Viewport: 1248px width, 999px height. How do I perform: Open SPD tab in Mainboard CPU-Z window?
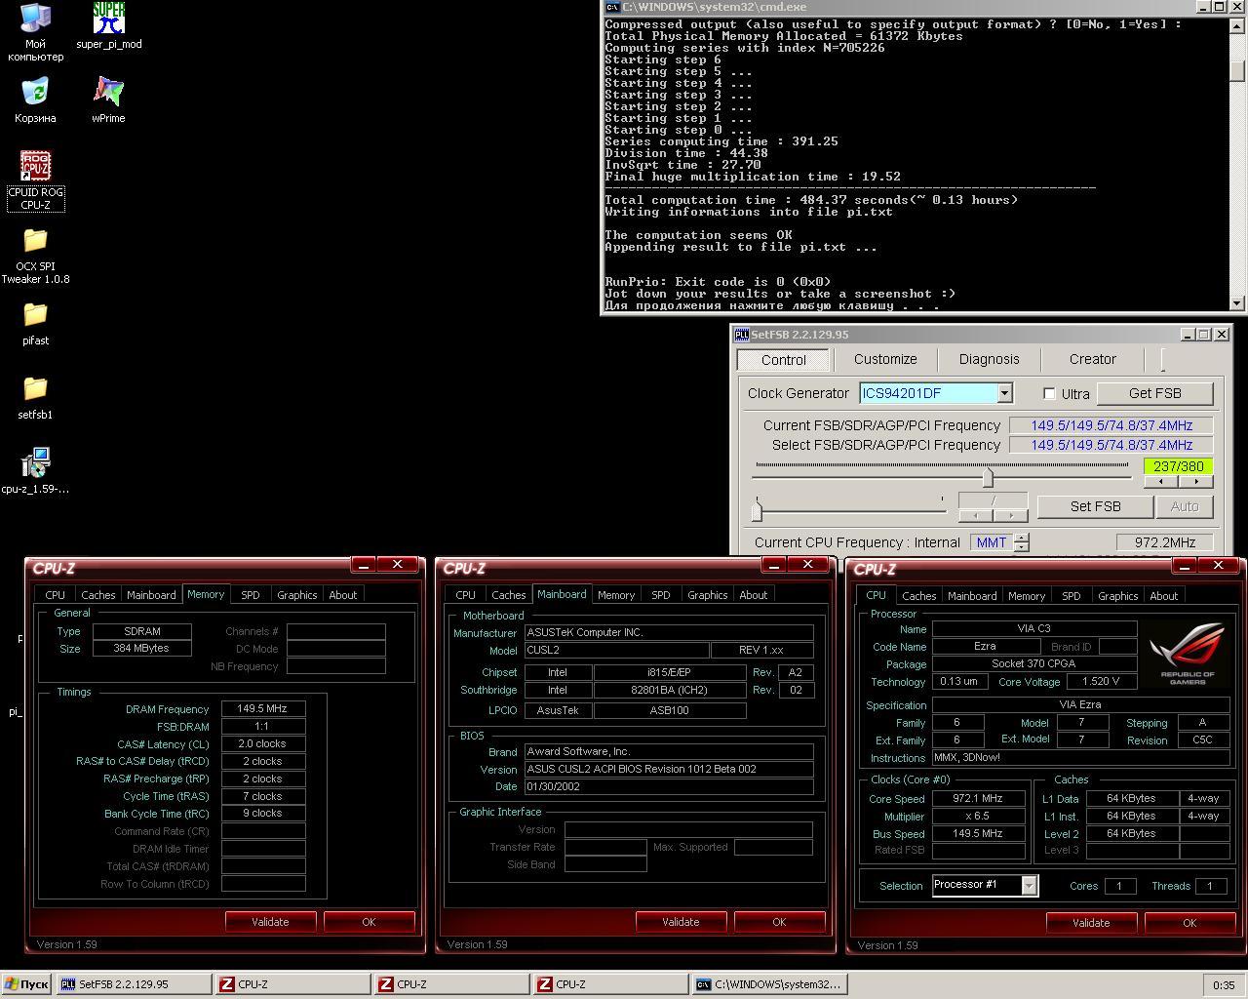(x=661, y=595)
